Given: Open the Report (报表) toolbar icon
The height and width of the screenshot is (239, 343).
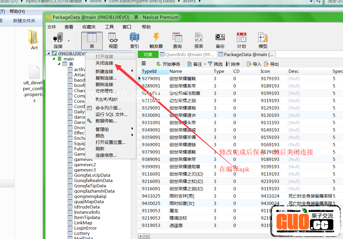Looking at the screenshot, I should click(x=199, y=41).
